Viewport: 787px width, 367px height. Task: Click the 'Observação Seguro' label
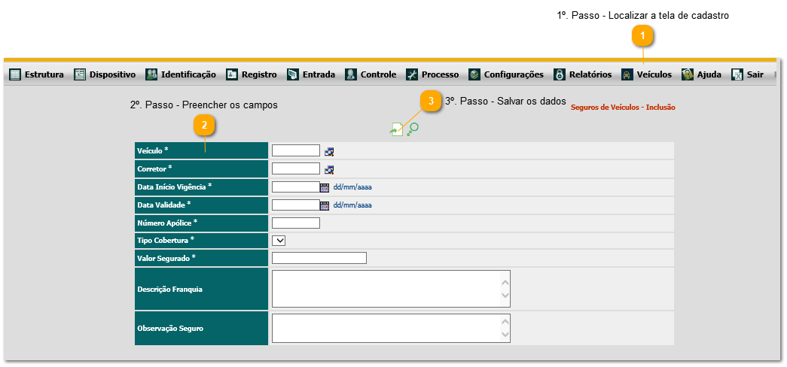(x=170, y=329)
